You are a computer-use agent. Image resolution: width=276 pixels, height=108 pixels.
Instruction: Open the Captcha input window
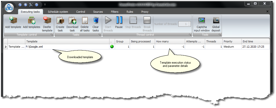pos(202,20)
